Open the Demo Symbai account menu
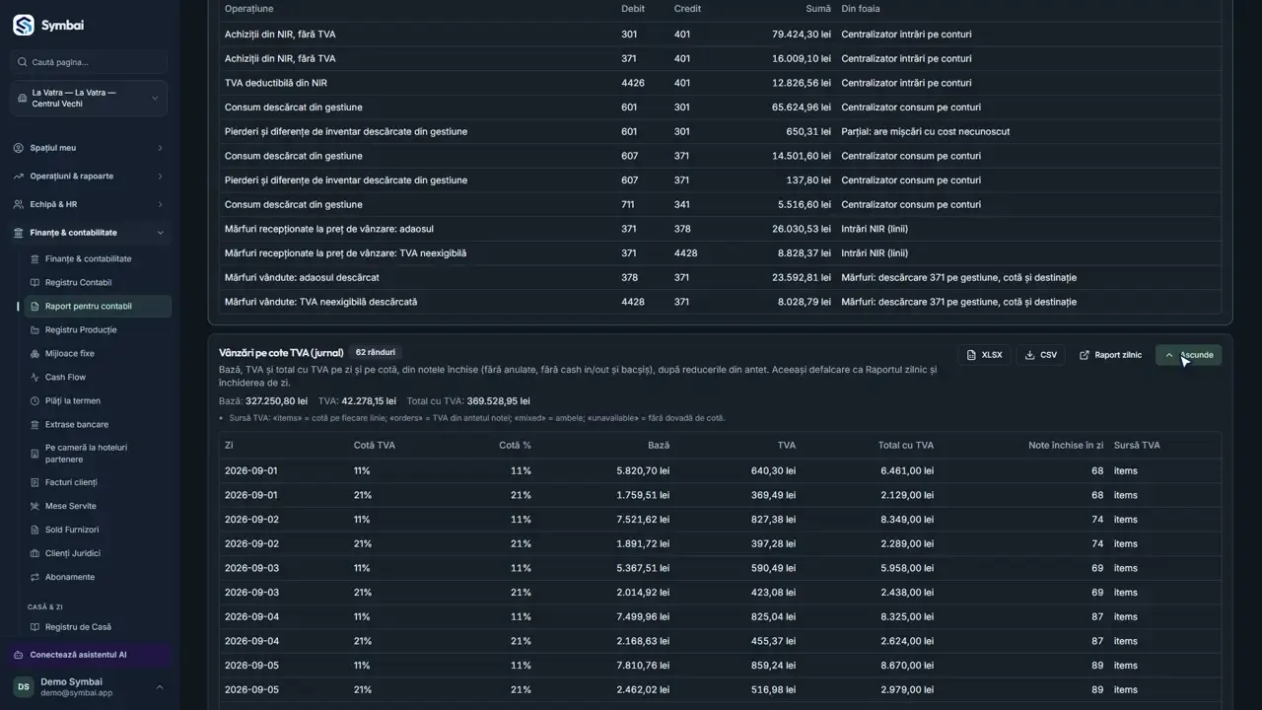This screenshot has width=1262, height=710. pyautogui.click(x=89, y=686)
